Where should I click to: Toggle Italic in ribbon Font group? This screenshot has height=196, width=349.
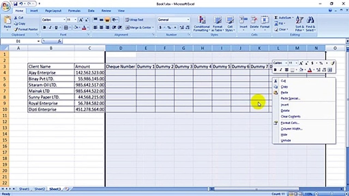coord(50,27)
